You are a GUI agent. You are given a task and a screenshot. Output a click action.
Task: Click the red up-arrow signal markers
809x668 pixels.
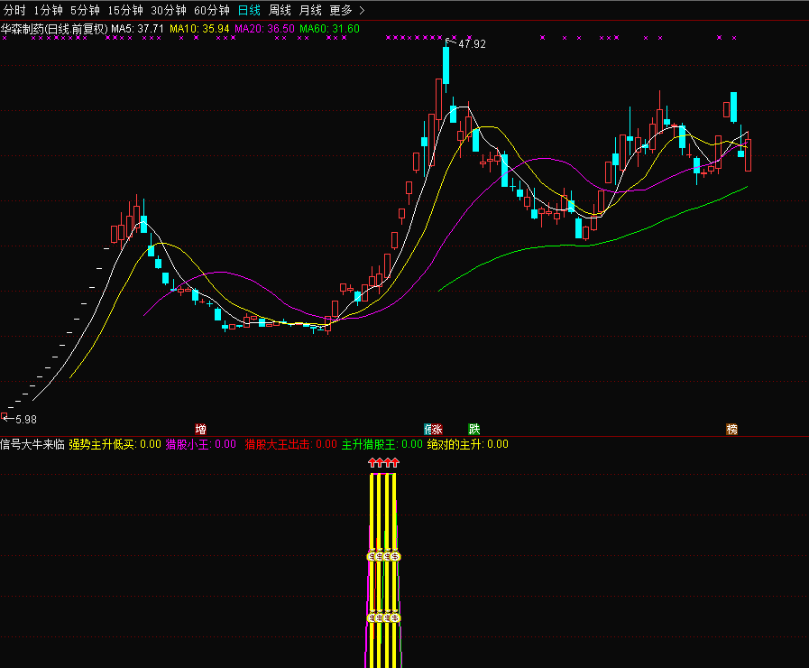(x=383, y=462)
